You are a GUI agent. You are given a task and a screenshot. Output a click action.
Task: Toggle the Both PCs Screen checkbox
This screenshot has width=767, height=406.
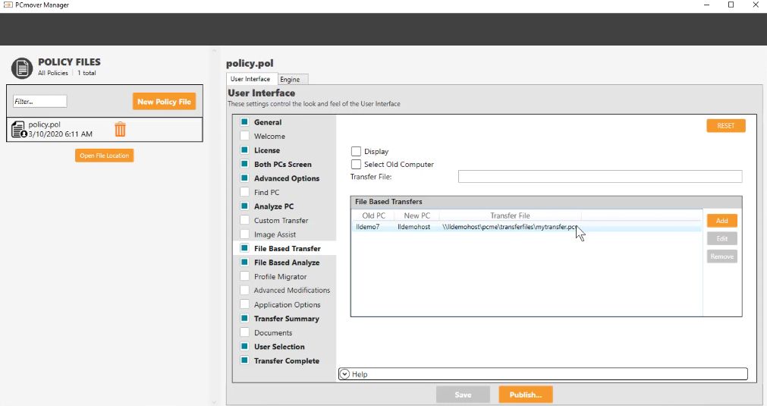pyautogui.click(x=244, y=164)
